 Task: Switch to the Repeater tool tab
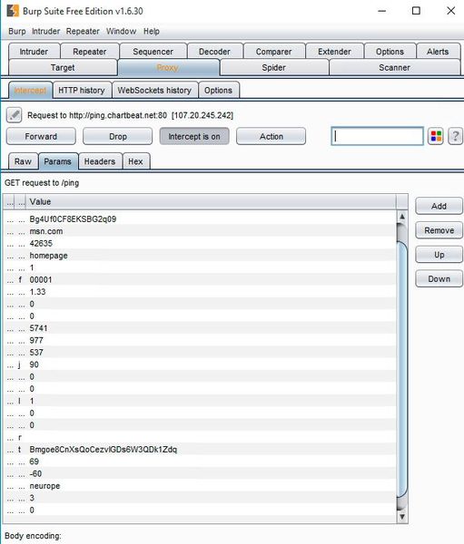90,52
